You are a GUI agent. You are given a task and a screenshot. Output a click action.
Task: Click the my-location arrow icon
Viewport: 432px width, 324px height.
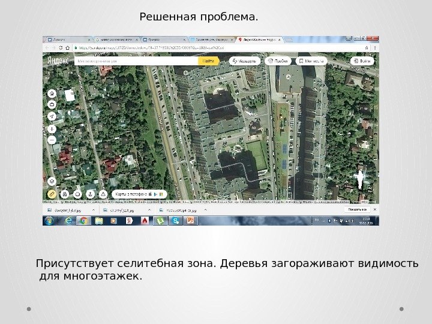tap(52, 116)
